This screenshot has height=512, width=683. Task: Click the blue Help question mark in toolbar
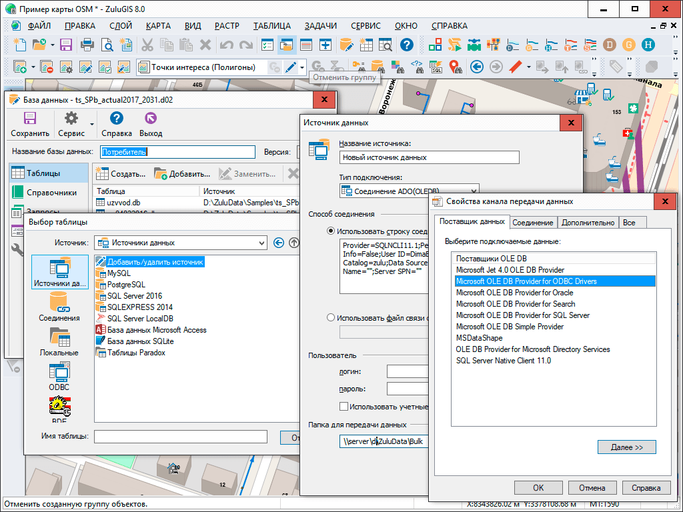click(406, 45)
